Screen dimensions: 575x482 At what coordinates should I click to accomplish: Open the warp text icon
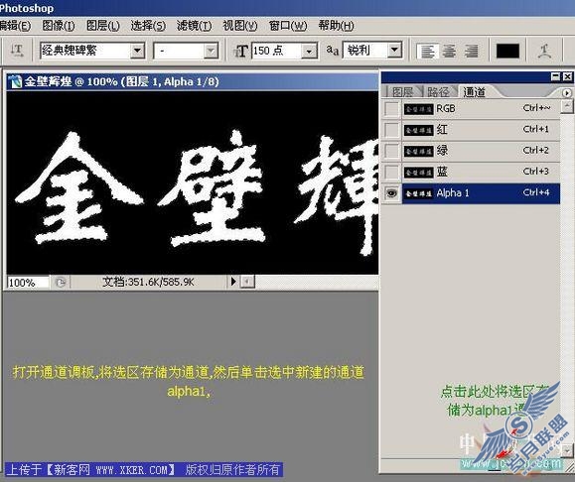(544, 51)
